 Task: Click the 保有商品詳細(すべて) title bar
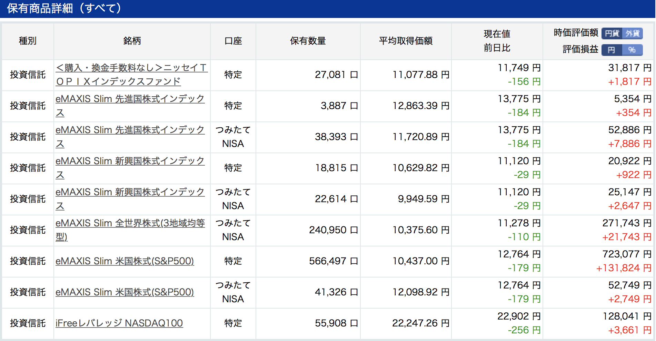coord(328,9)
